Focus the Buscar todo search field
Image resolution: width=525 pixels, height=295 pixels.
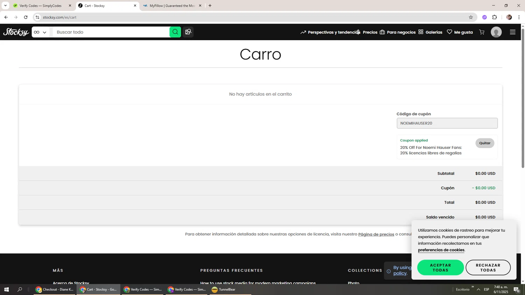(x=111, y=32)
